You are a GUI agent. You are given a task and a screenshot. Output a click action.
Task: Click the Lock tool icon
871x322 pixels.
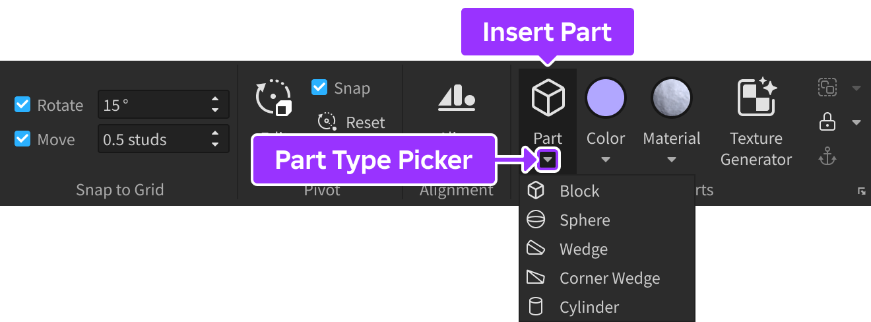827,122
